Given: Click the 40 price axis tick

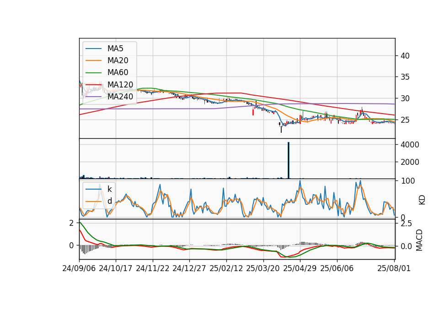Looking at the screenshot, I should pyautogui.click(x=405, y=56).
